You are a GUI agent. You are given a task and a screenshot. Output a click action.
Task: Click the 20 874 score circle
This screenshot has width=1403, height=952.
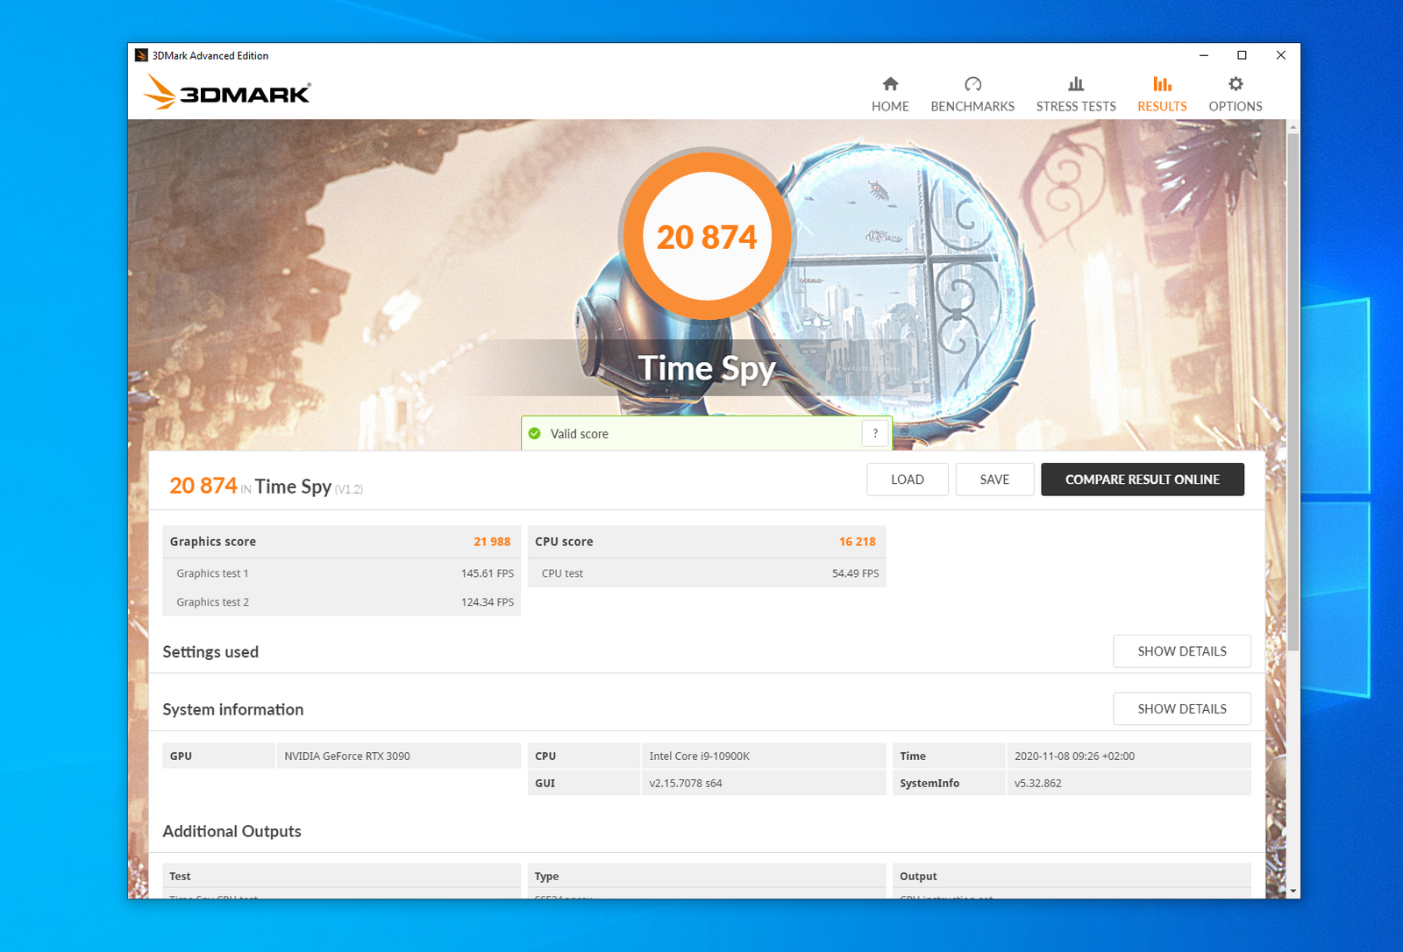click(x=707, y=237)
